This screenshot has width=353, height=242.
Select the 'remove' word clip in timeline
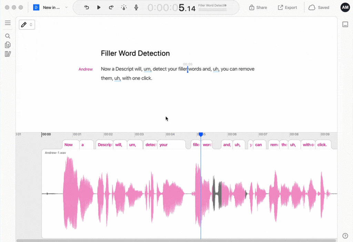(274, 145)
